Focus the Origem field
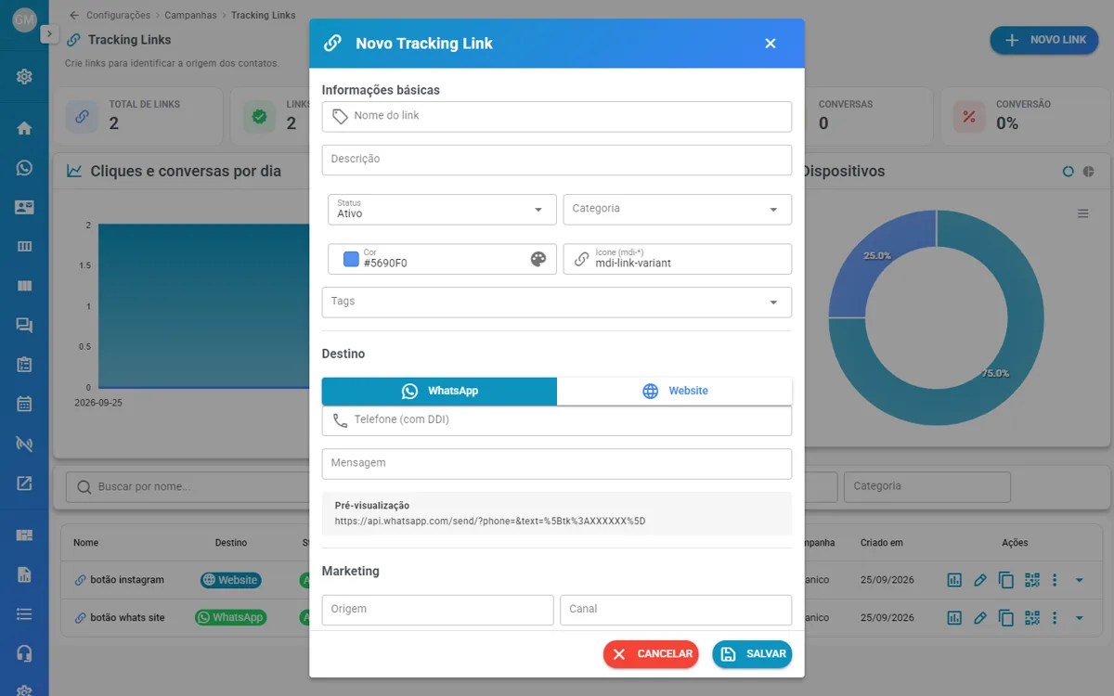Viewport: 1114px width, 696px height. coord(437,610)
